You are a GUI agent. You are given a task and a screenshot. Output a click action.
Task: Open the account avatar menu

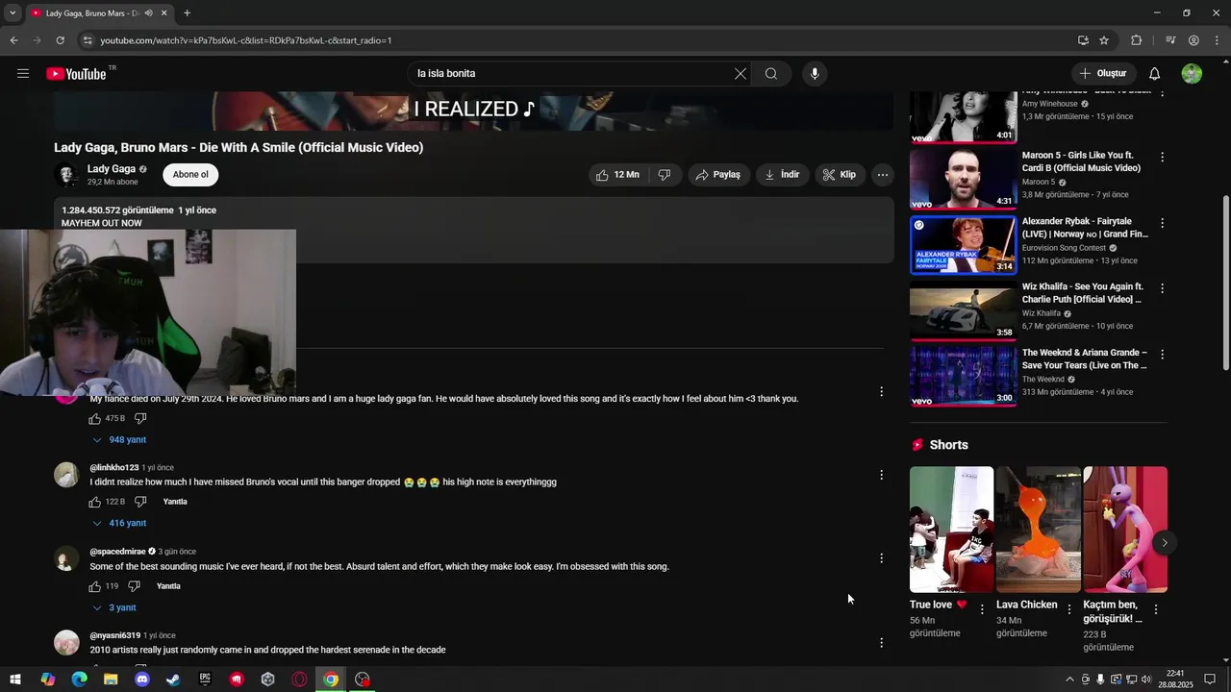[x=1192, y=74]
